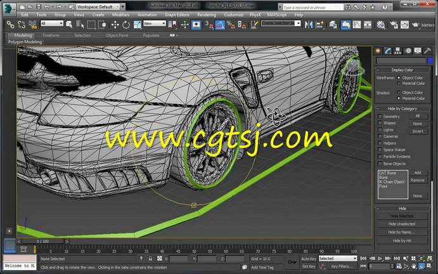Select Shaded Object Color radio button
Image resolution: width=438 pixels, height=274 pixels.
point(399,92)
